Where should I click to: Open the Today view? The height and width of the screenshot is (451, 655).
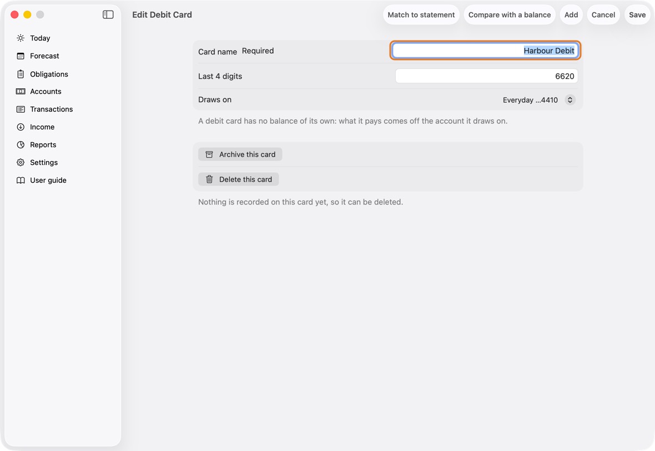[40, 38]
